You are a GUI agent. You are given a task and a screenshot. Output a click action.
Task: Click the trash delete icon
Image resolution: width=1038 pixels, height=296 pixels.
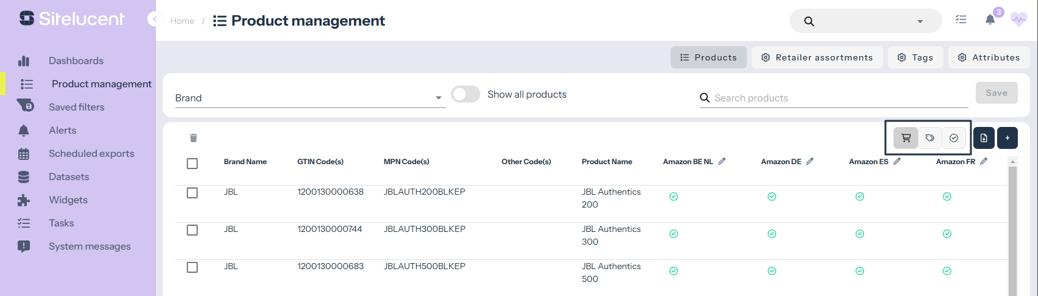[193, 138]
